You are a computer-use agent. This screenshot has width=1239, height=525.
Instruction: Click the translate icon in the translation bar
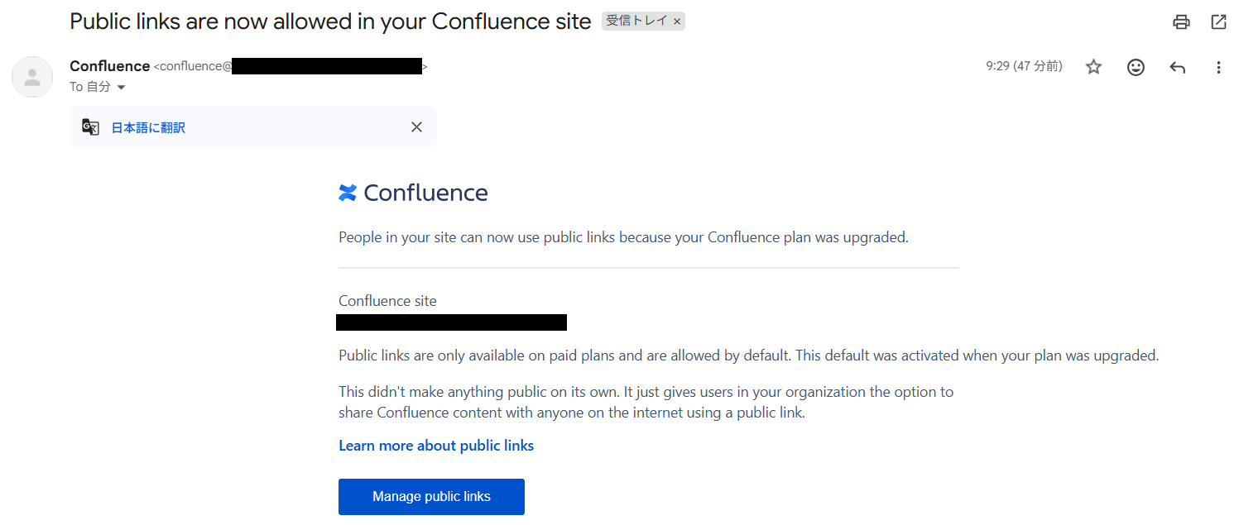90,127
